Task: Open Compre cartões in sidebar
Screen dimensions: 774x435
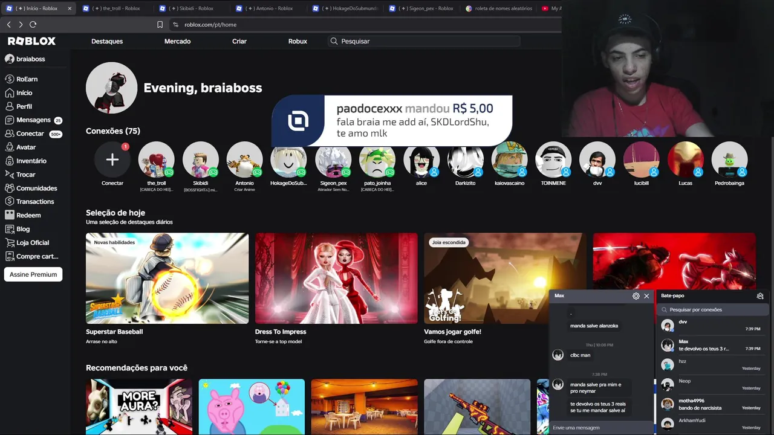Action: pos(32,256)
